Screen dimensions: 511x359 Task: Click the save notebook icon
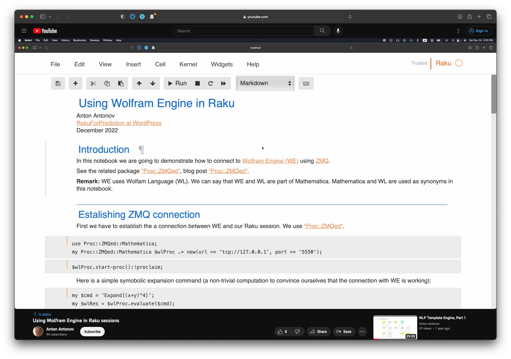(x=58, y=83)
